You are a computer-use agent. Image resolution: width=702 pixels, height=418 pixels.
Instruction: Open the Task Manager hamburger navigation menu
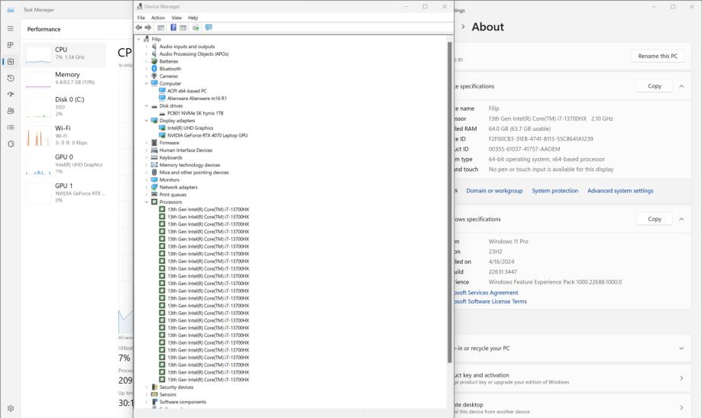click(x=10, y=28)
